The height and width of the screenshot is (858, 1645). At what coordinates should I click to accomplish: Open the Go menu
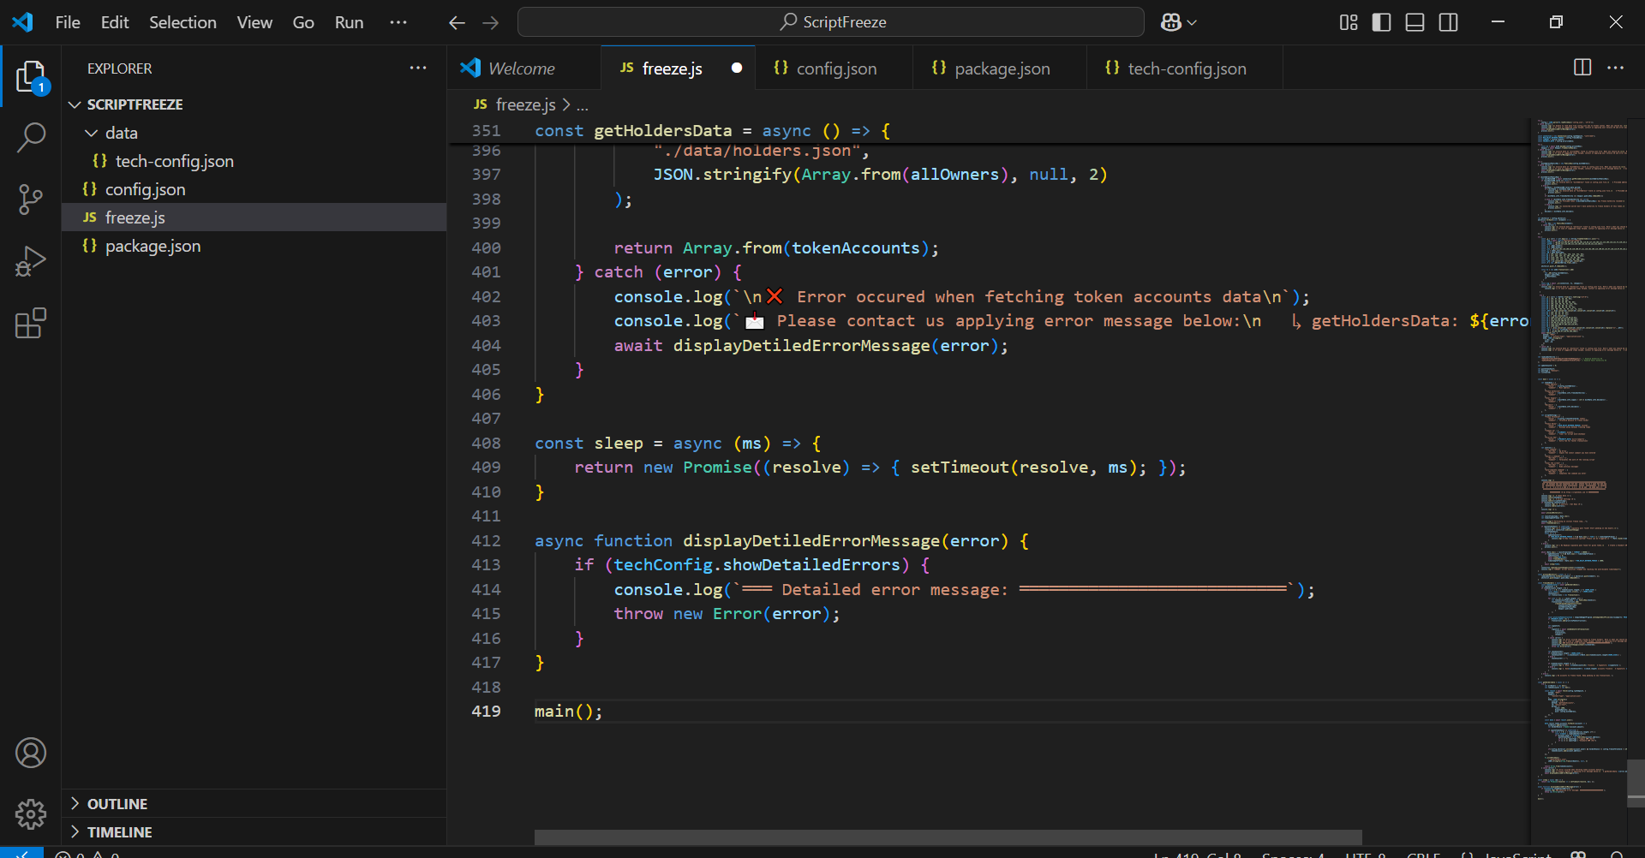point(303,22)
